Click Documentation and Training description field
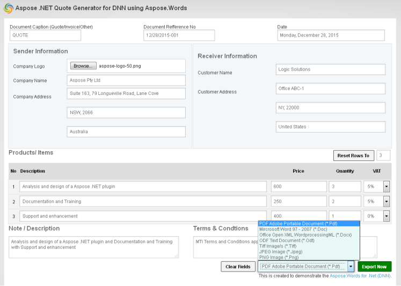401x286 pixels. [x=143, y=201]
